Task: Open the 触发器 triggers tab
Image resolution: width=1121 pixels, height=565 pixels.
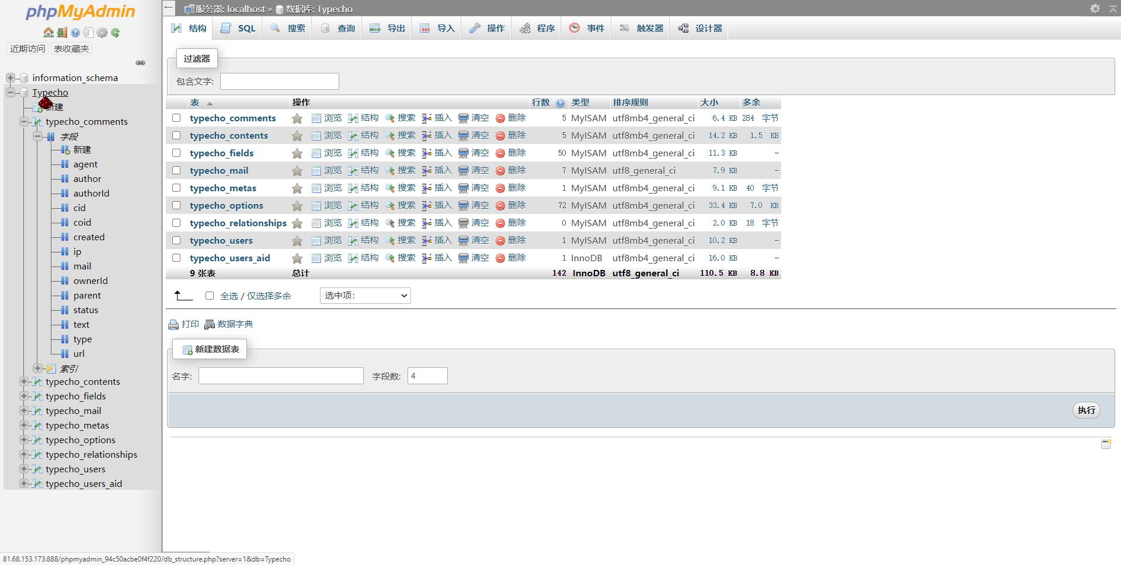Action: click(x=641, y=28)
